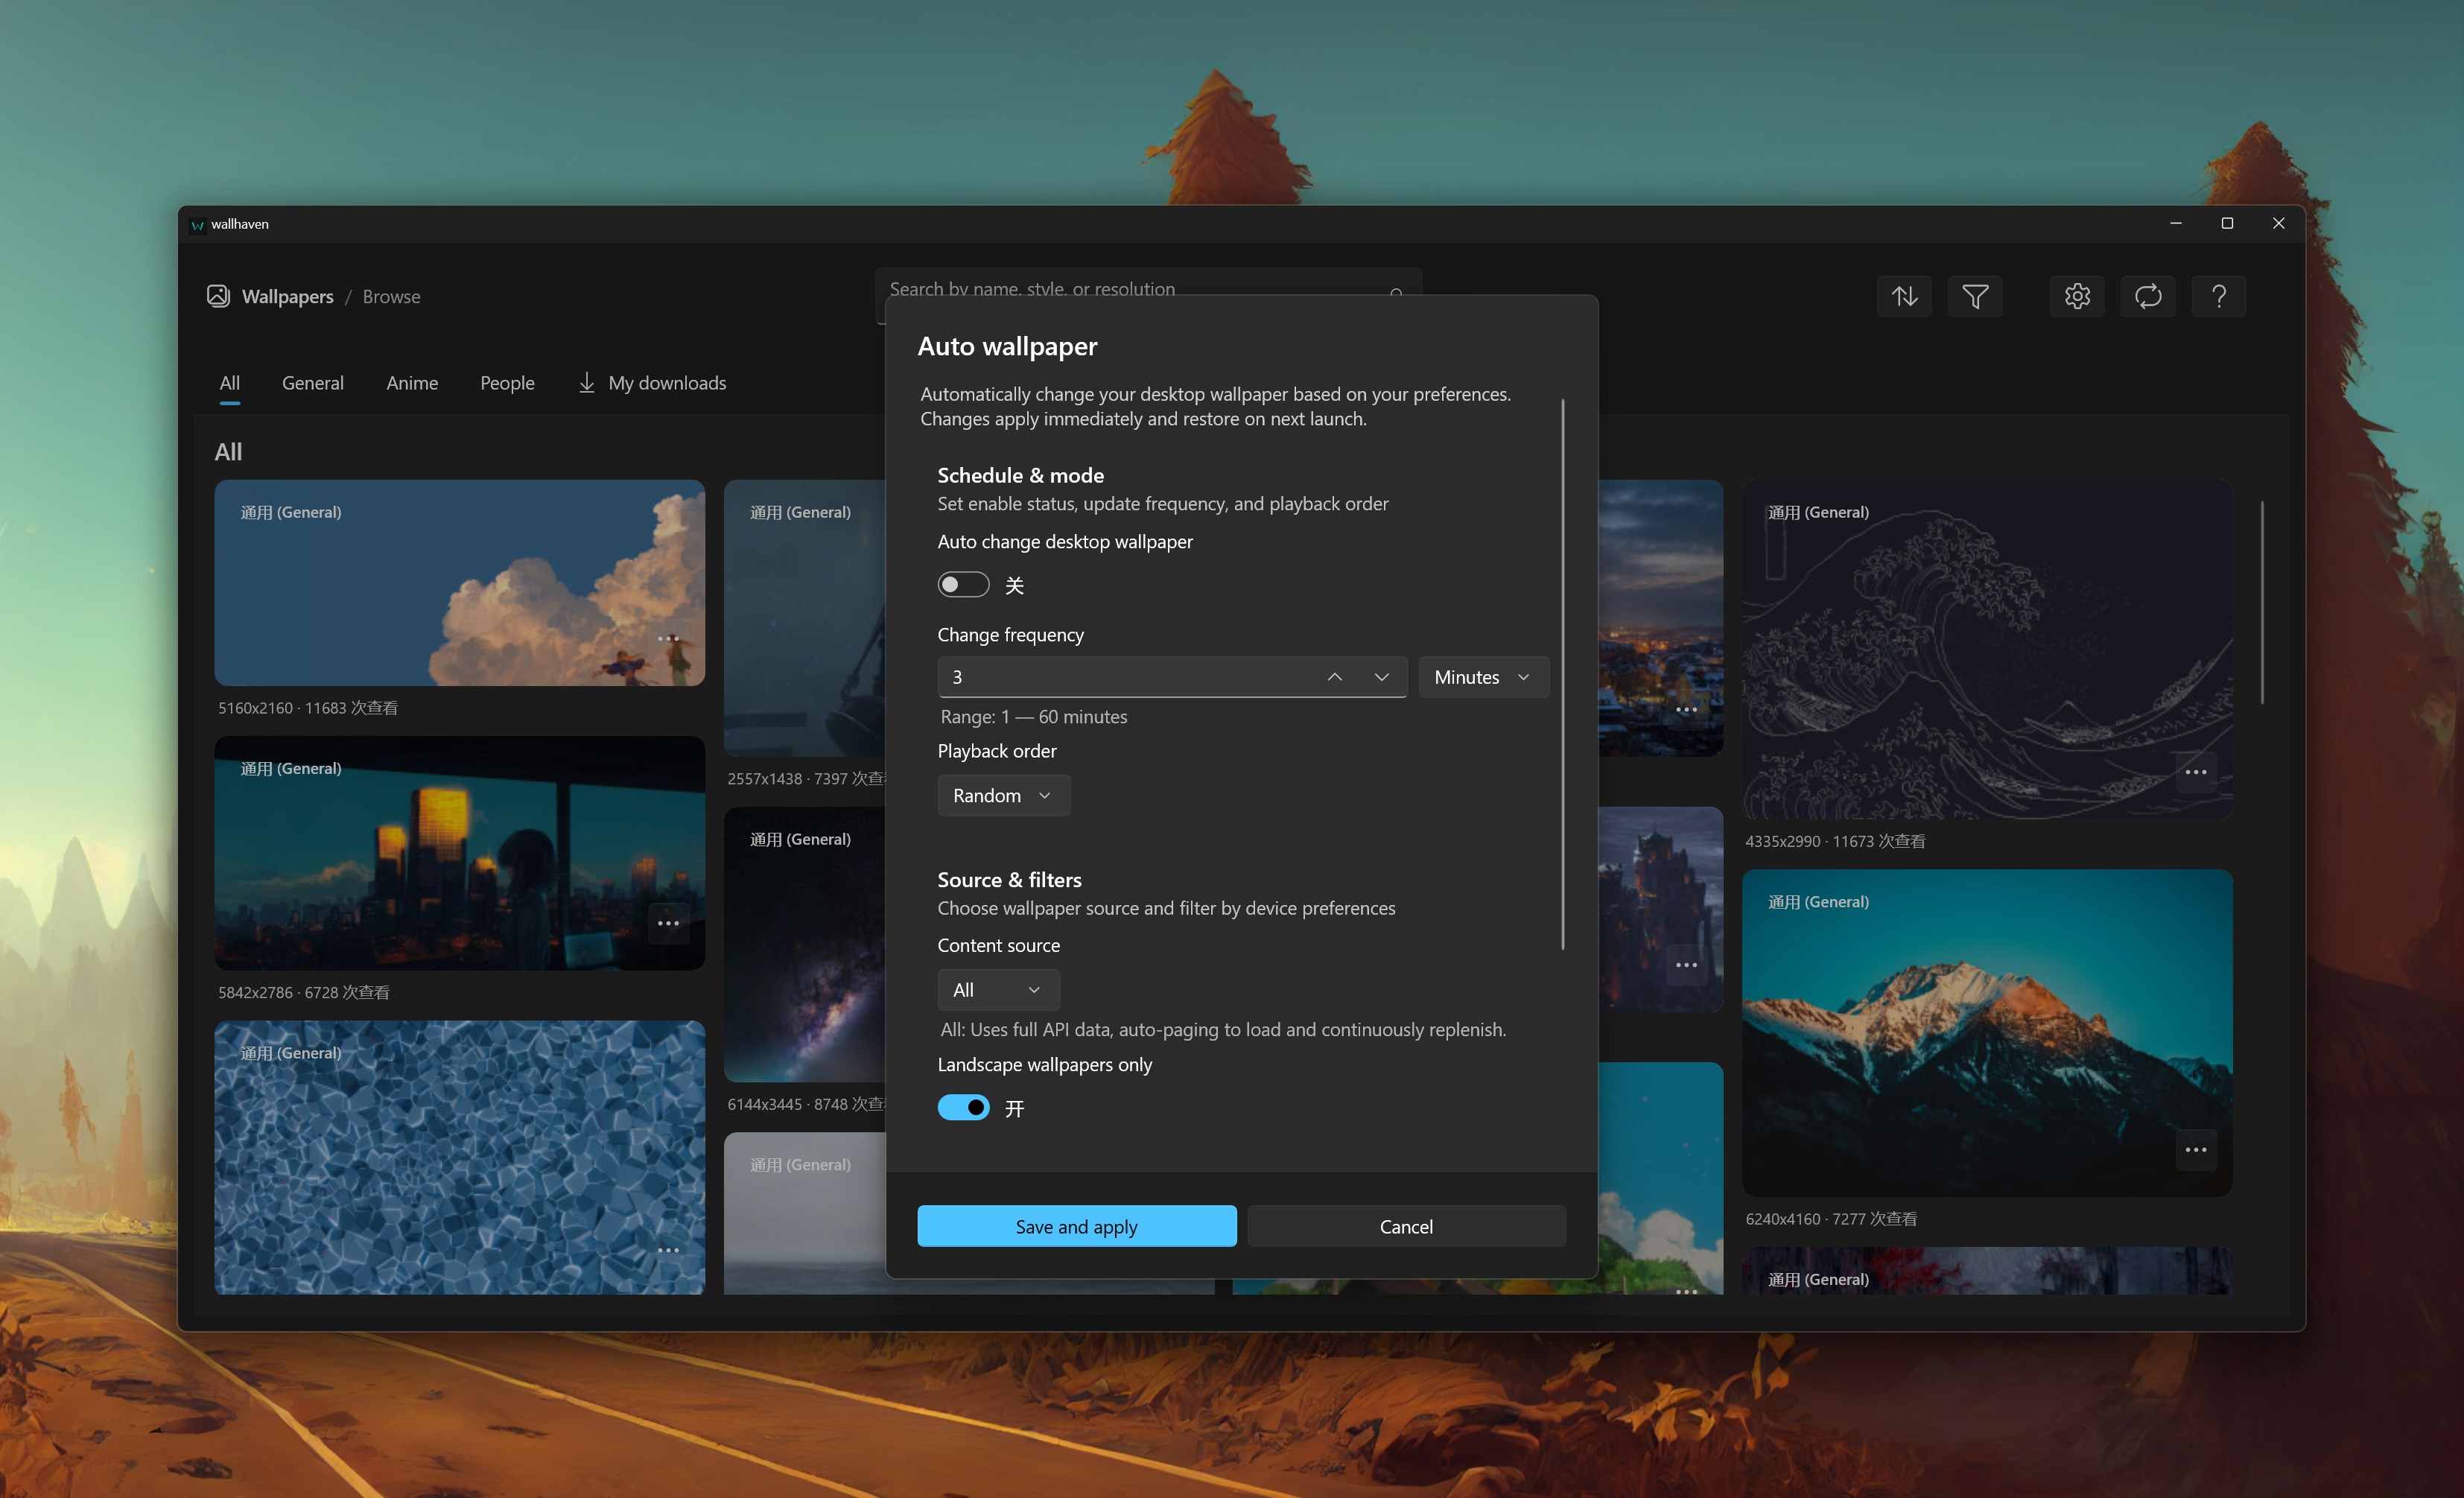Viewport: 2464px width, 1498px height.
Task: Open the 5160x2160 cloud wallpaper thumbnail
Action: tap(459, 583)
